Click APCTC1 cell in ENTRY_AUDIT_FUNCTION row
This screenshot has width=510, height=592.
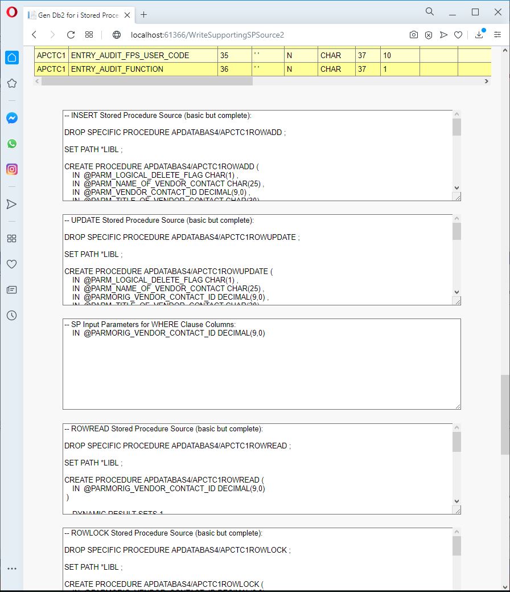pos(51,69)
